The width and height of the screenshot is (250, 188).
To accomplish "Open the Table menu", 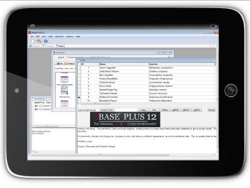I will (50, 36).
